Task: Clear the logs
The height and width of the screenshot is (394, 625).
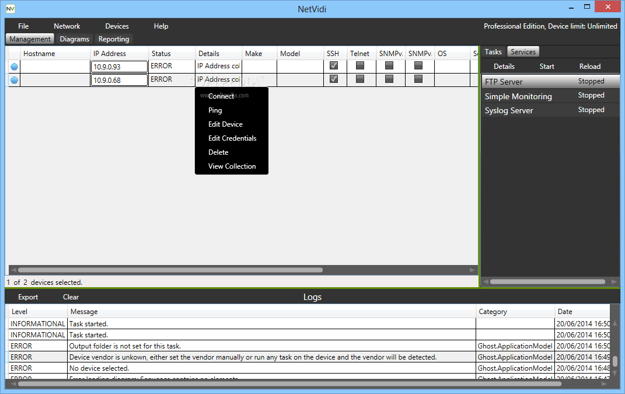Action: tap(71, 297)
